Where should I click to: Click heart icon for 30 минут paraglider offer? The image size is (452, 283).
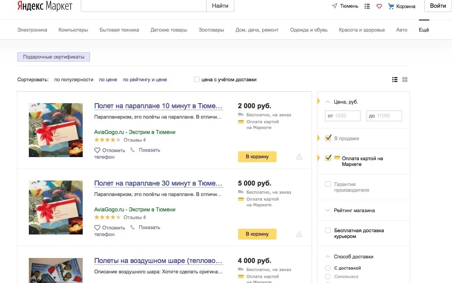tap(97, 228)
